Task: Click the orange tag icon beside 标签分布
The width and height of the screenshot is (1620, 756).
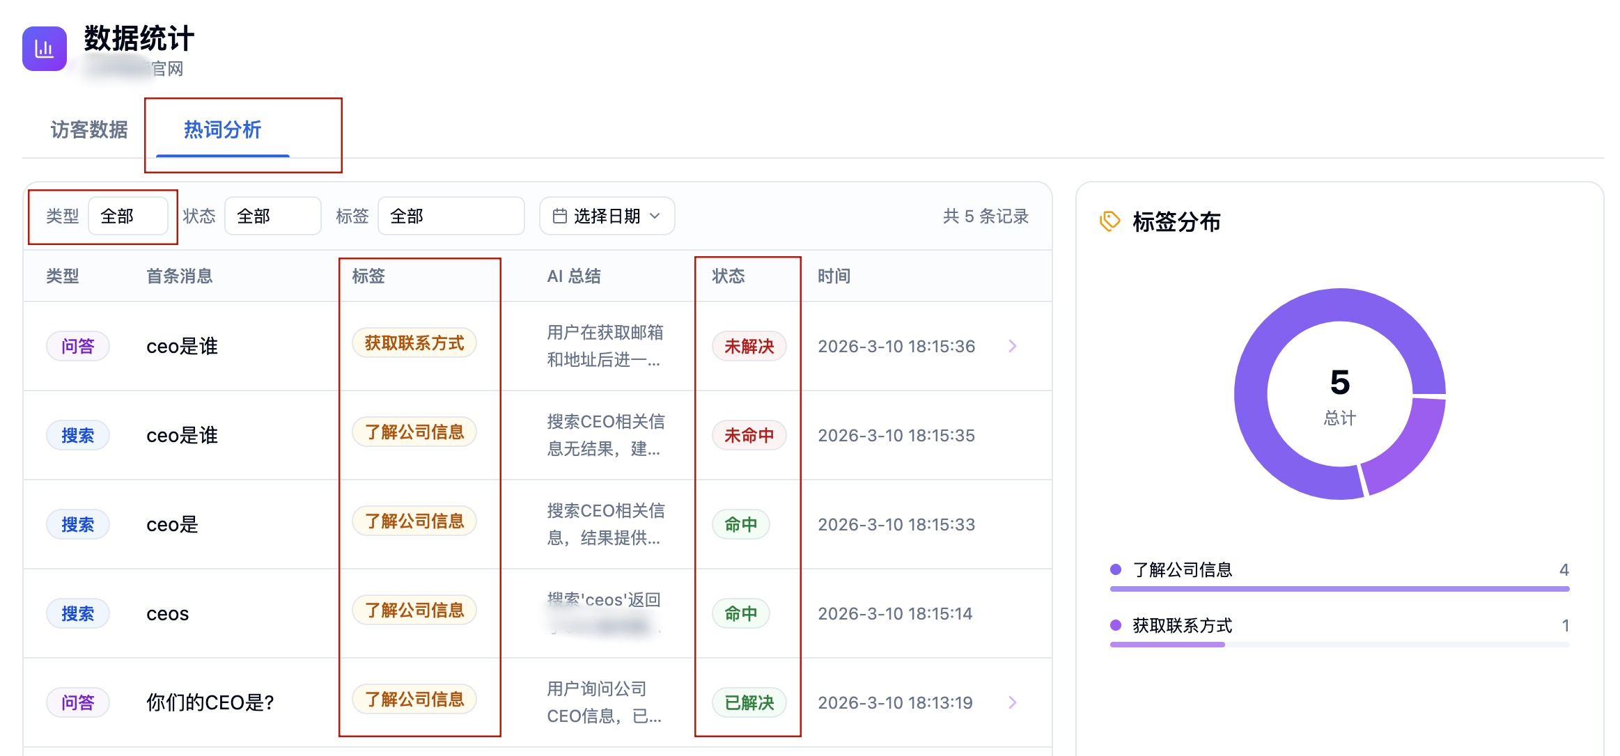Action: 1109,221
